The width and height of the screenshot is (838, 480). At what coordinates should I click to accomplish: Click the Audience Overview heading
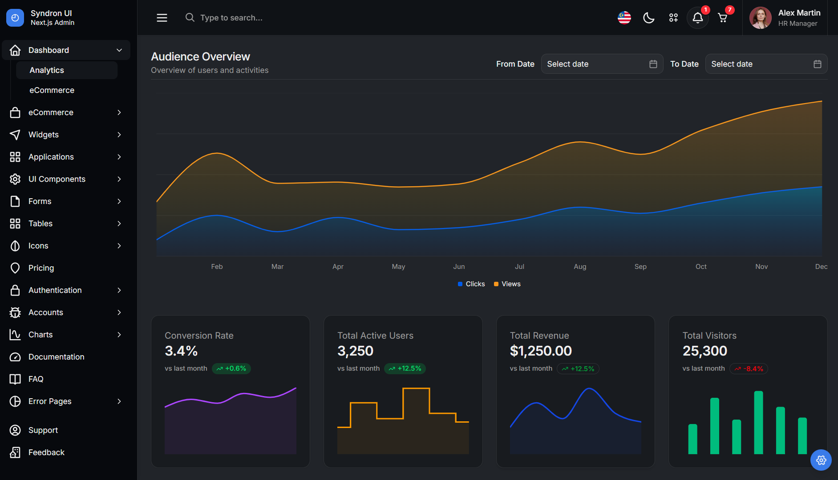tap(200, 56)
